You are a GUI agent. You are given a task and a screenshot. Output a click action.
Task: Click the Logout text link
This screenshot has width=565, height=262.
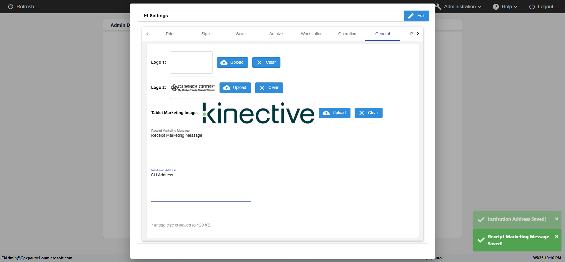click(545, 7)
